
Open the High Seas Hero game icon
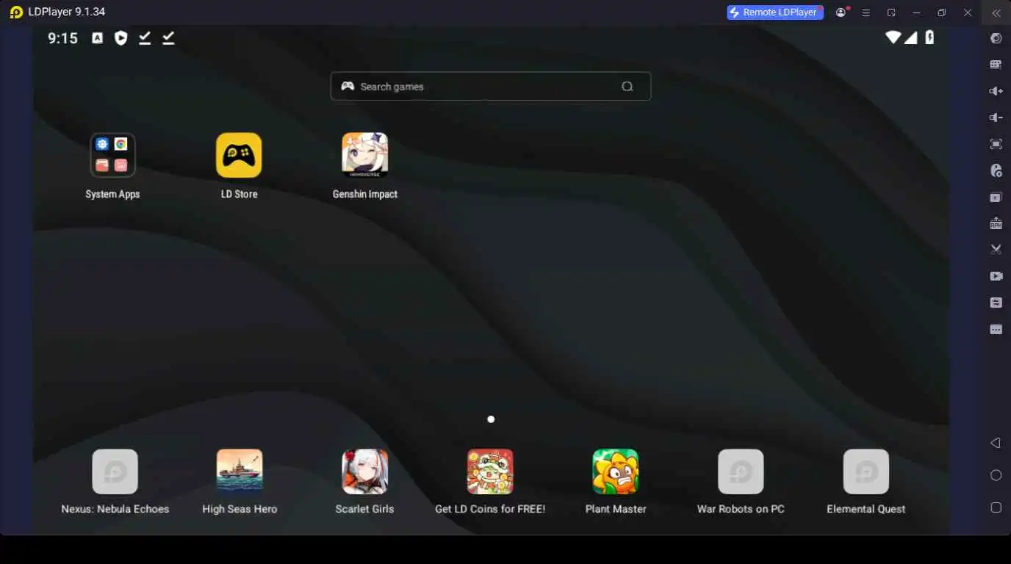[x=240, y=471]
